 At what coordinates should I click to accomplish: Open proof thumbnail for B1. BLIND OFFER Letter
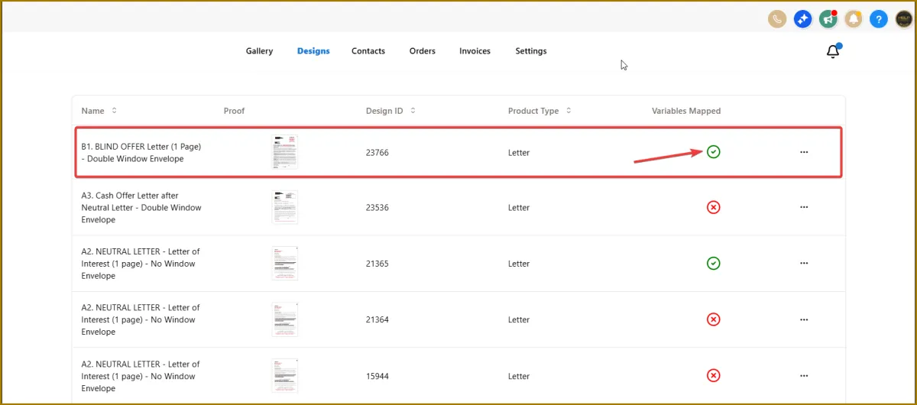(x=285, y=151)
